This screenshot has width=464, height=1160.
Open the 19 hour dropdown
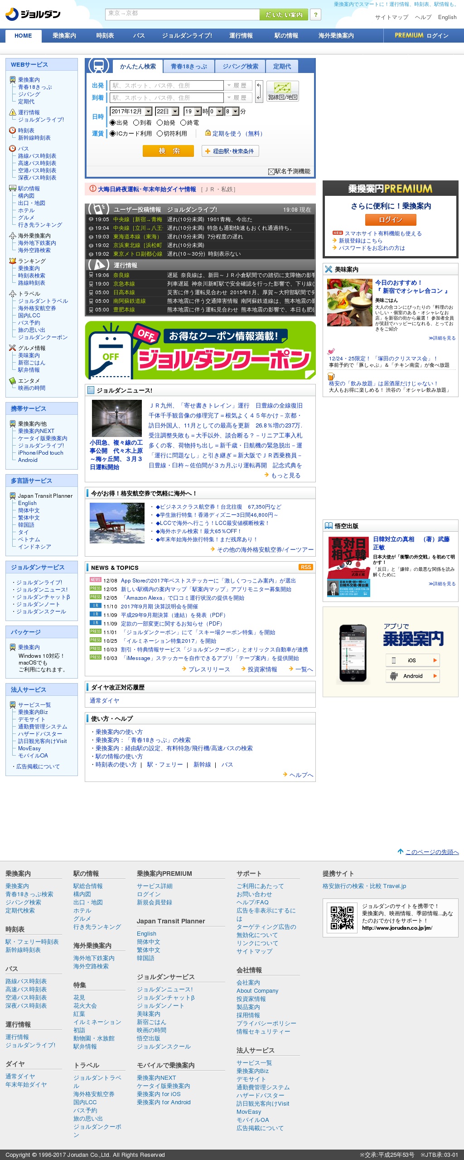pyautogui.click(x=193, y=111)
